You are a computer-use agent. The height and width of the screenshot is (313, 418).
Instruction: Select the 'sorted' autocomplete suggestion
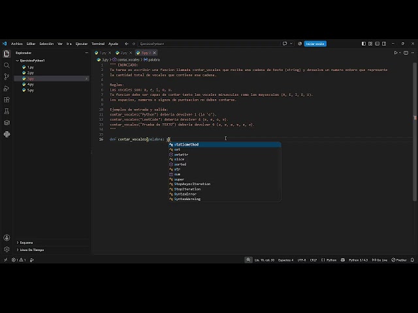[x=225, y=164]
